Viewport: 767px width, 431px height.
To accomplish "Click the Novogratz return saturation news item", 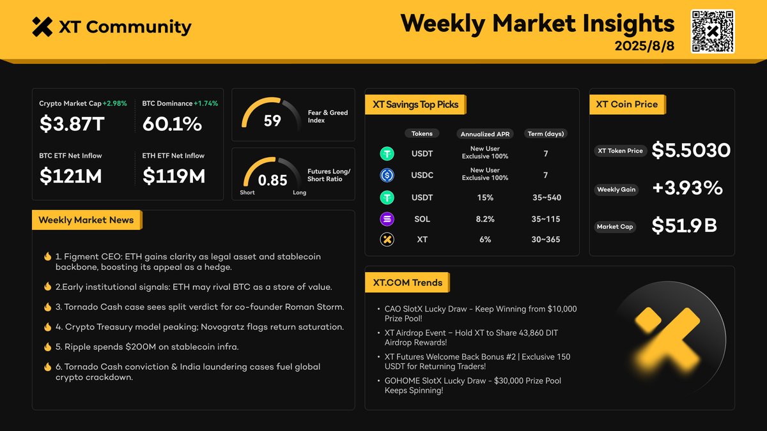I will pos(199,327).
